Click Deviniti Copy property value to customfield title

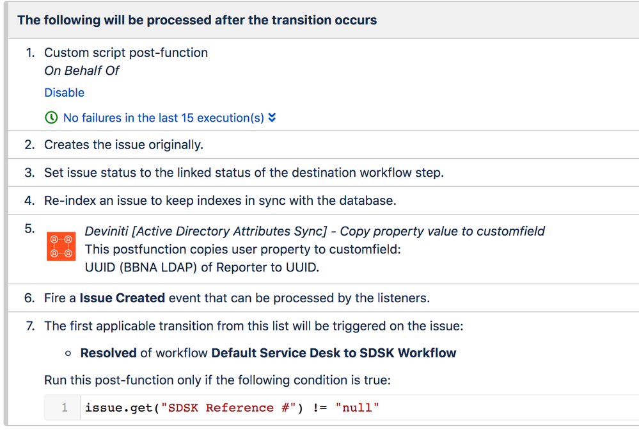(x=315, y=231)
